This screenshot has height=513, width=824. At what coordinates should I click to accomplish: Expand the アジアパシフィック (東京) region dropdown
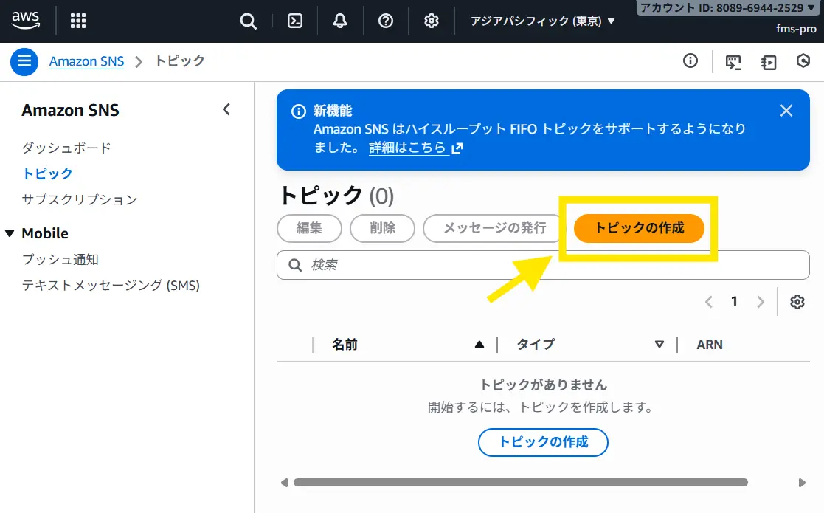pyautogui.click(x=543, y=21)
